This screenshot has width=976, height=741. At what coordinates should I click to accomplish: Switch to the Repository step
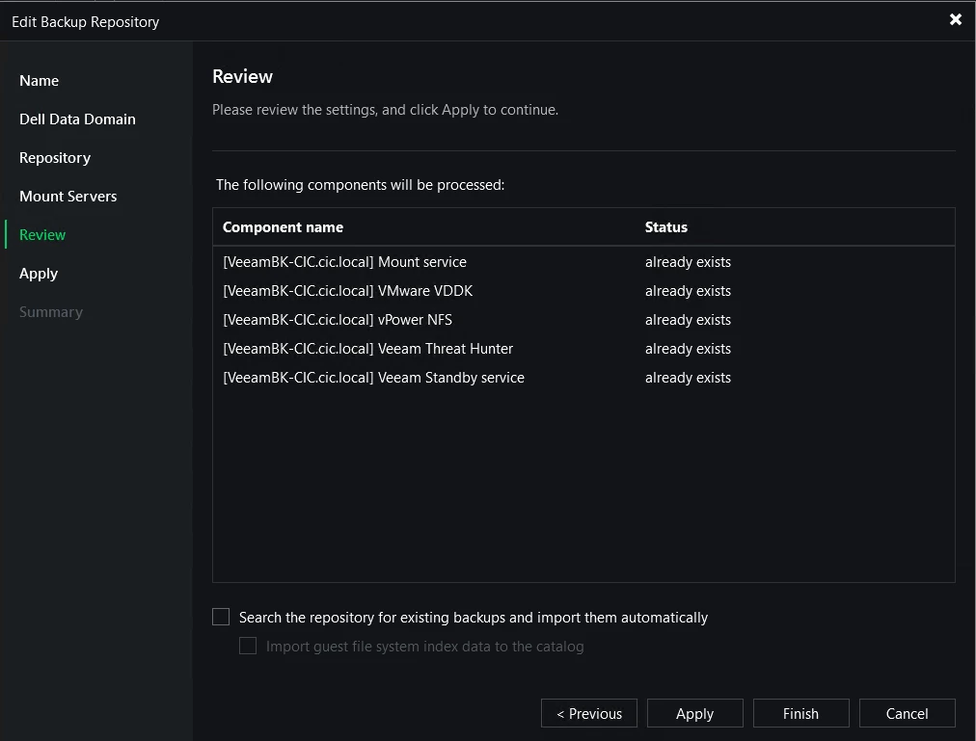point(55,158)
